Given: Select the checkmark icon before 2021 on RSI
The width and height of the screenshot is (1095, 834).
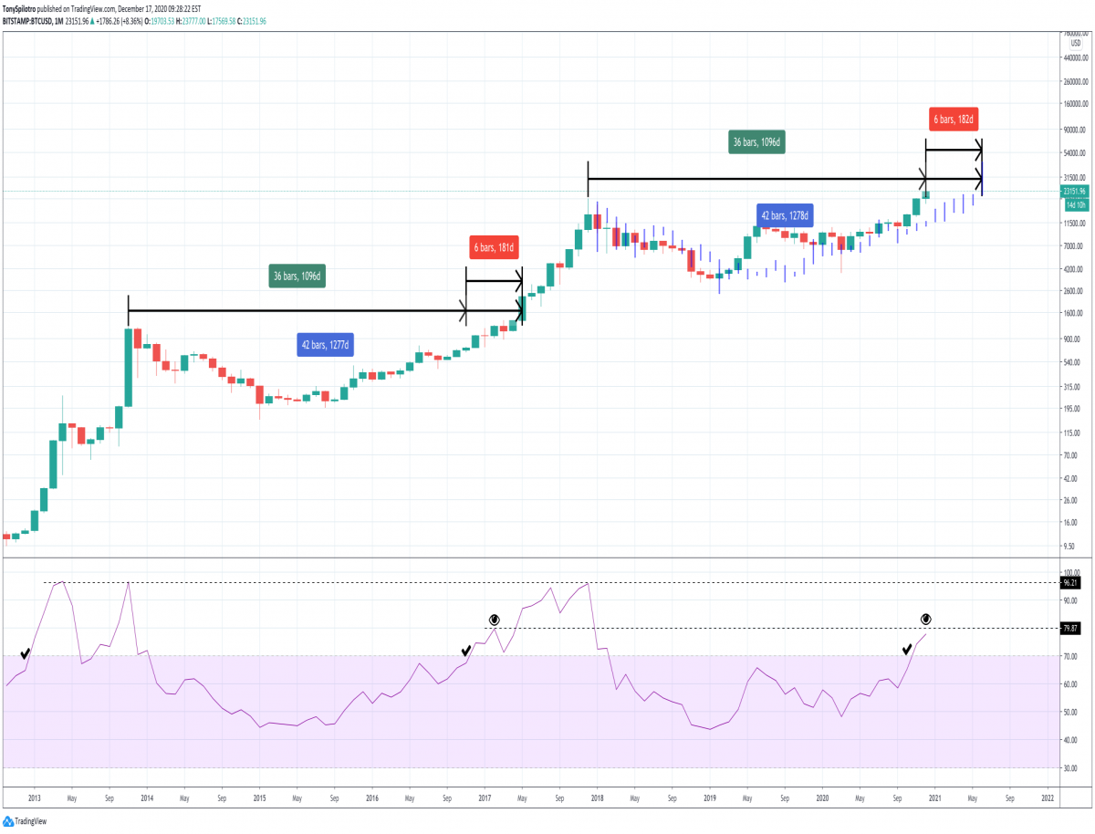Looking at the screenshot, I should (x=907, y=649).
